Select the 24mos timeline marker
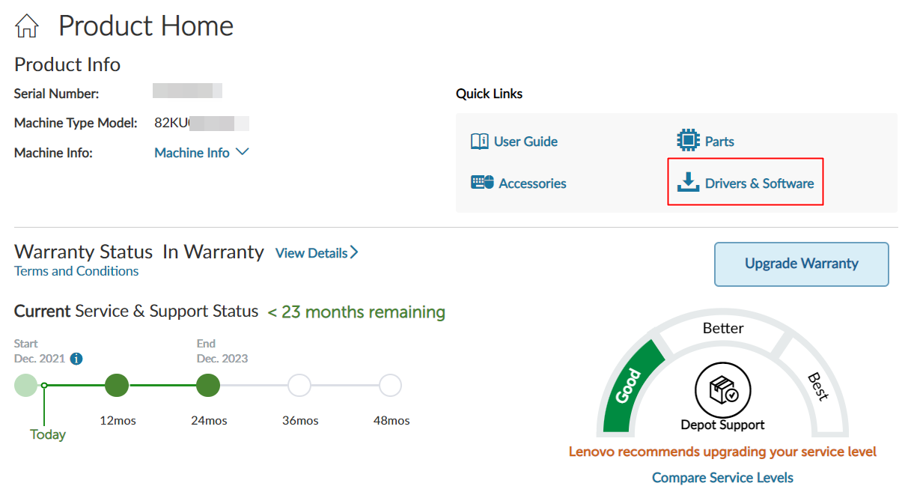Screen dimensions: 911x504 [x=207, y=386]
